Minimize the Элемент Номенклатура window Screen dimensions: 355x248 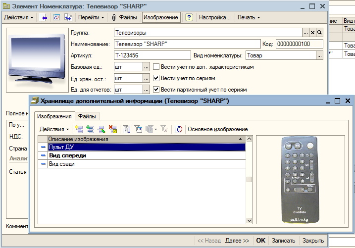pyautogui.click(x=303, y=7)
